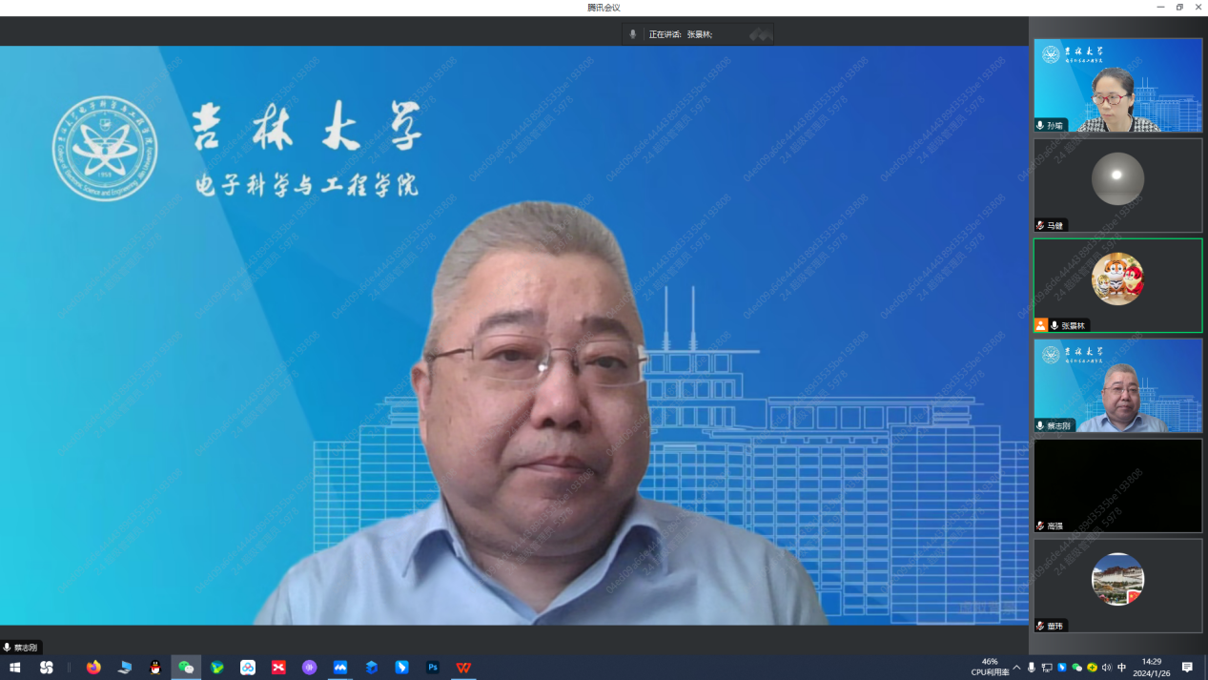Click the network icon in system tray
Viewport: 1208px width, 680px height.
[x=1047, y=668]
